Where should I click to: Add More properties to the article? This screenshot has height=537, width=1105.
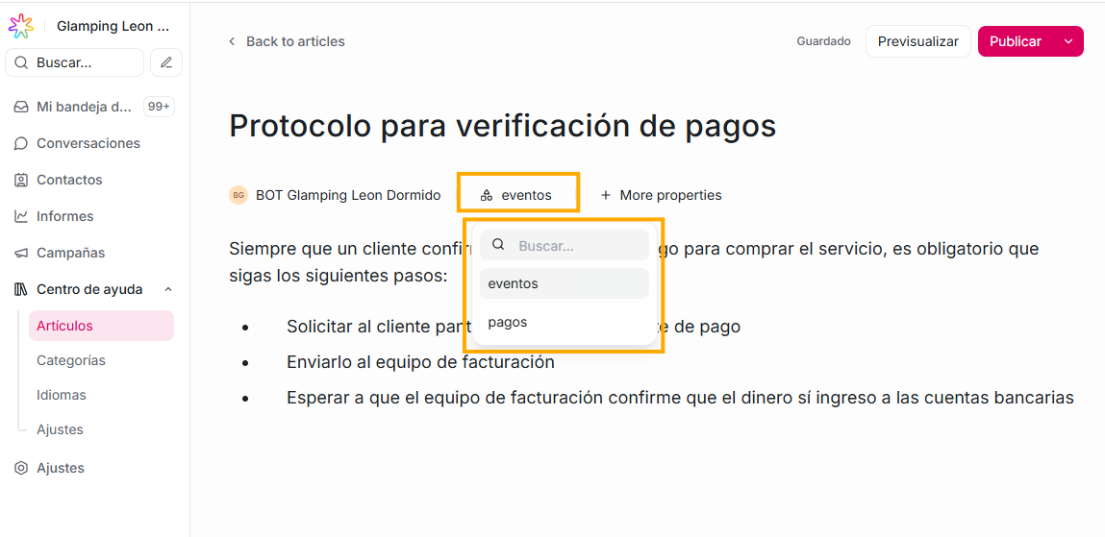click(661, 195)
